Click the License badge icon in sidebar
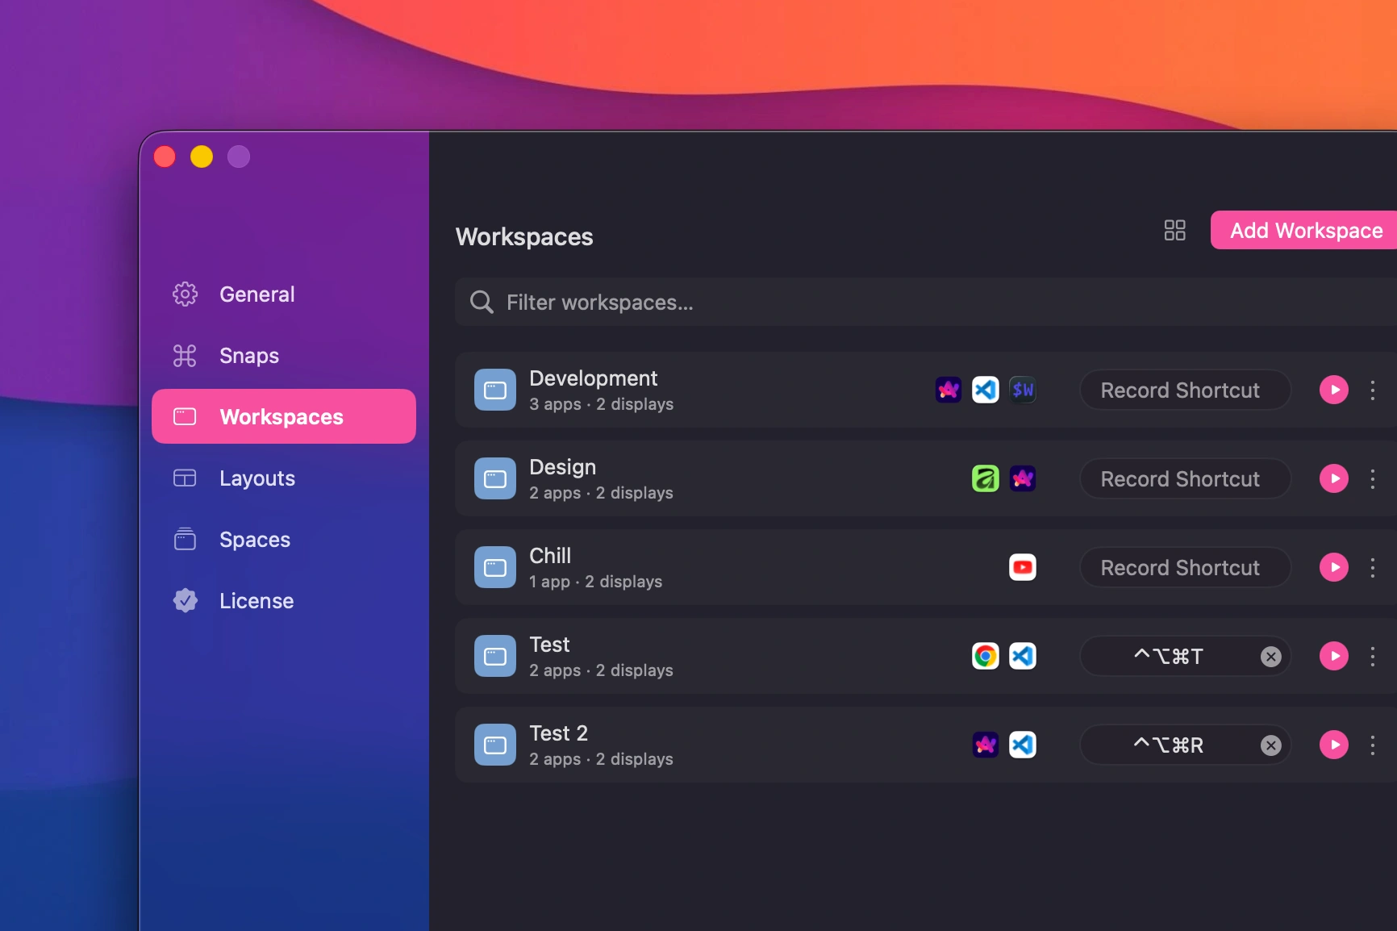This screenshot has width=1397, height=931. [186, 600]
